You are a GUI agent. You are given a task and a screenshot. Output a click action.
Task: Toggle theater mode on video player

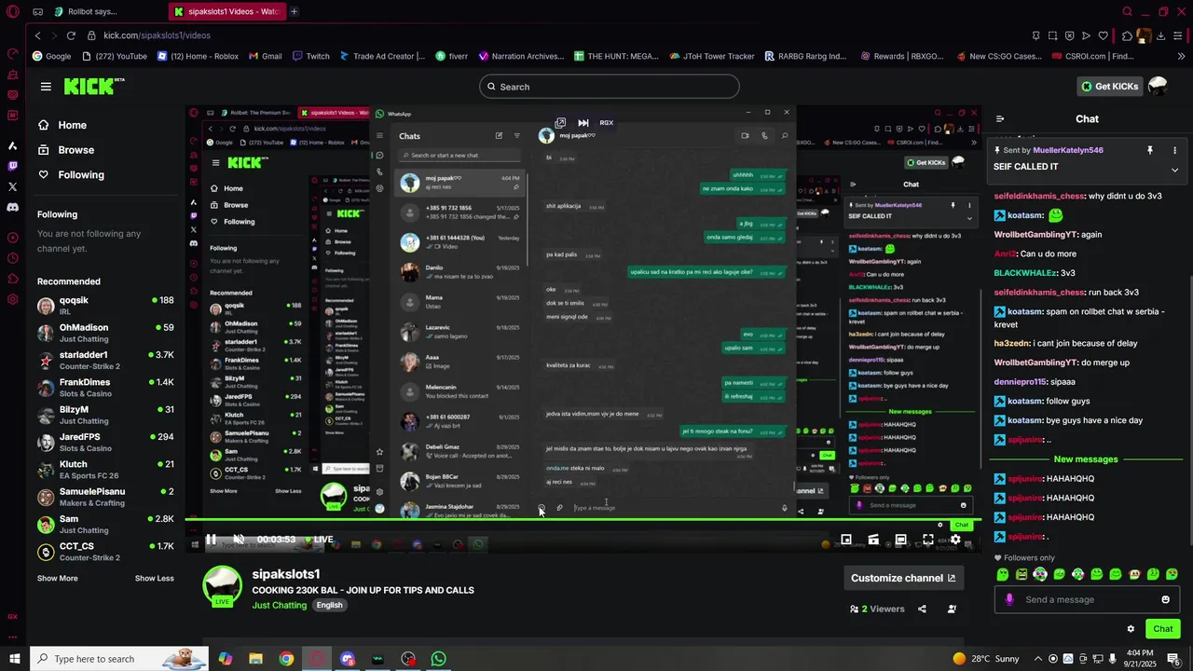tap(900, 540)
